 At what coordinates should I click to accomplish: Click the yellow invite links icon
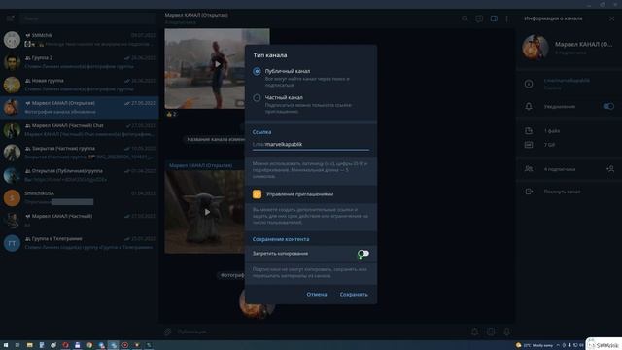[x=257, y=194]
